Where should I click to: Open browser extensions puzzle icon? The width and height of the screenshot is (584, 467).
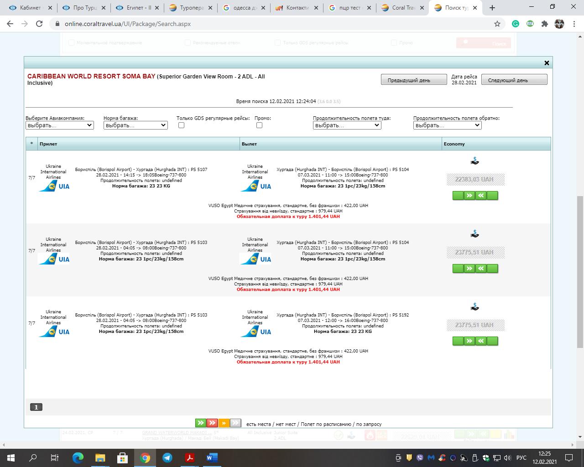544,24
